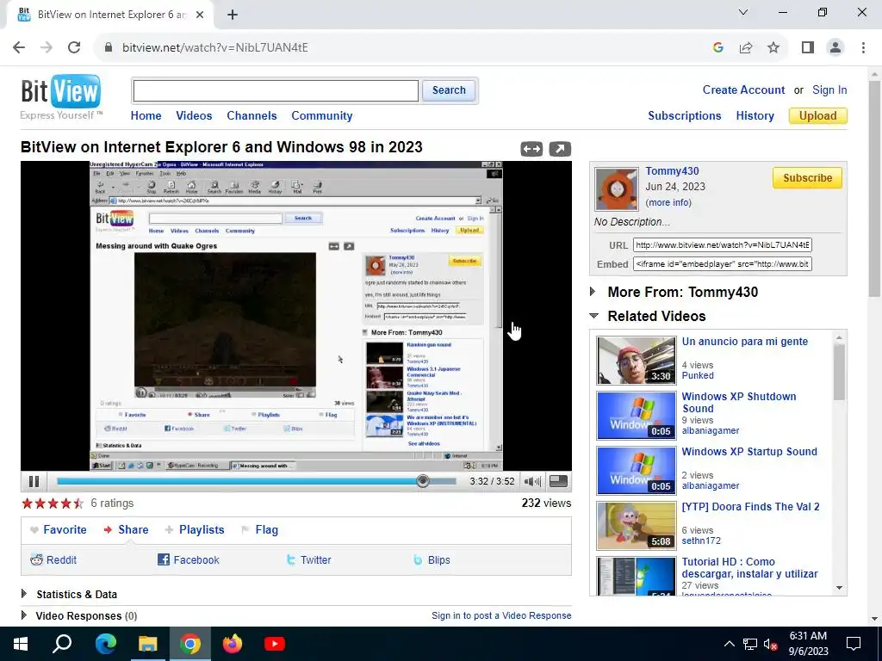This screenshot has width=882, height=661.
Task: Open the (more info) link
Action: (668, 202)
